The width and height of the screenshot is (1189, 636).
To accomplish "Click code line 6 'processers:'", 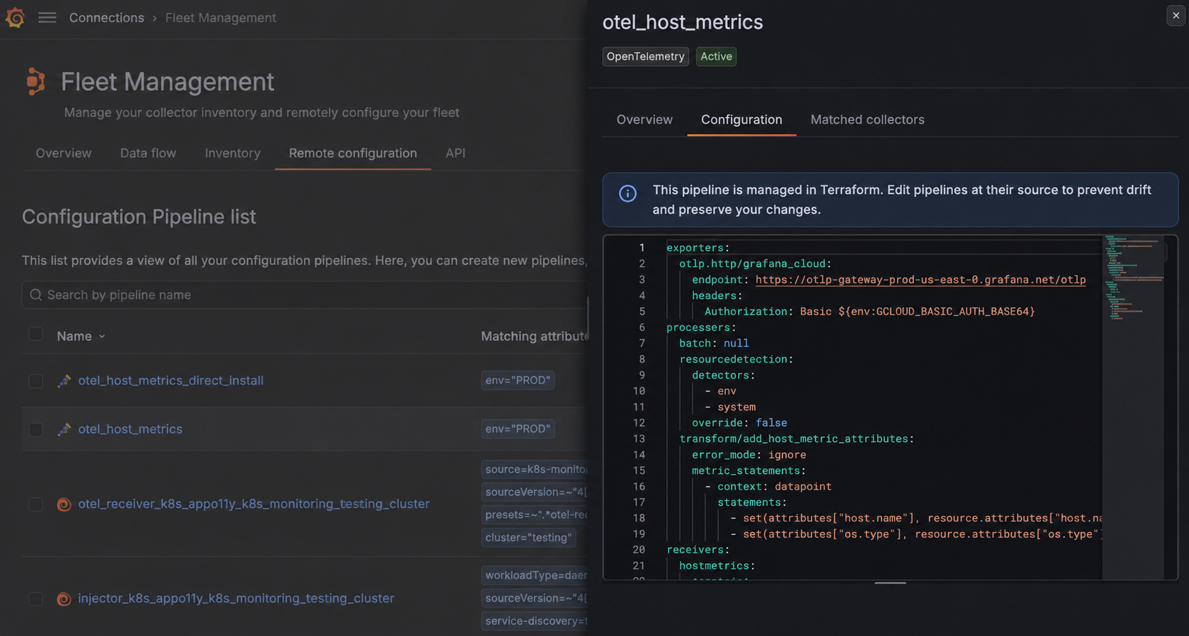I will coord(701,327).
